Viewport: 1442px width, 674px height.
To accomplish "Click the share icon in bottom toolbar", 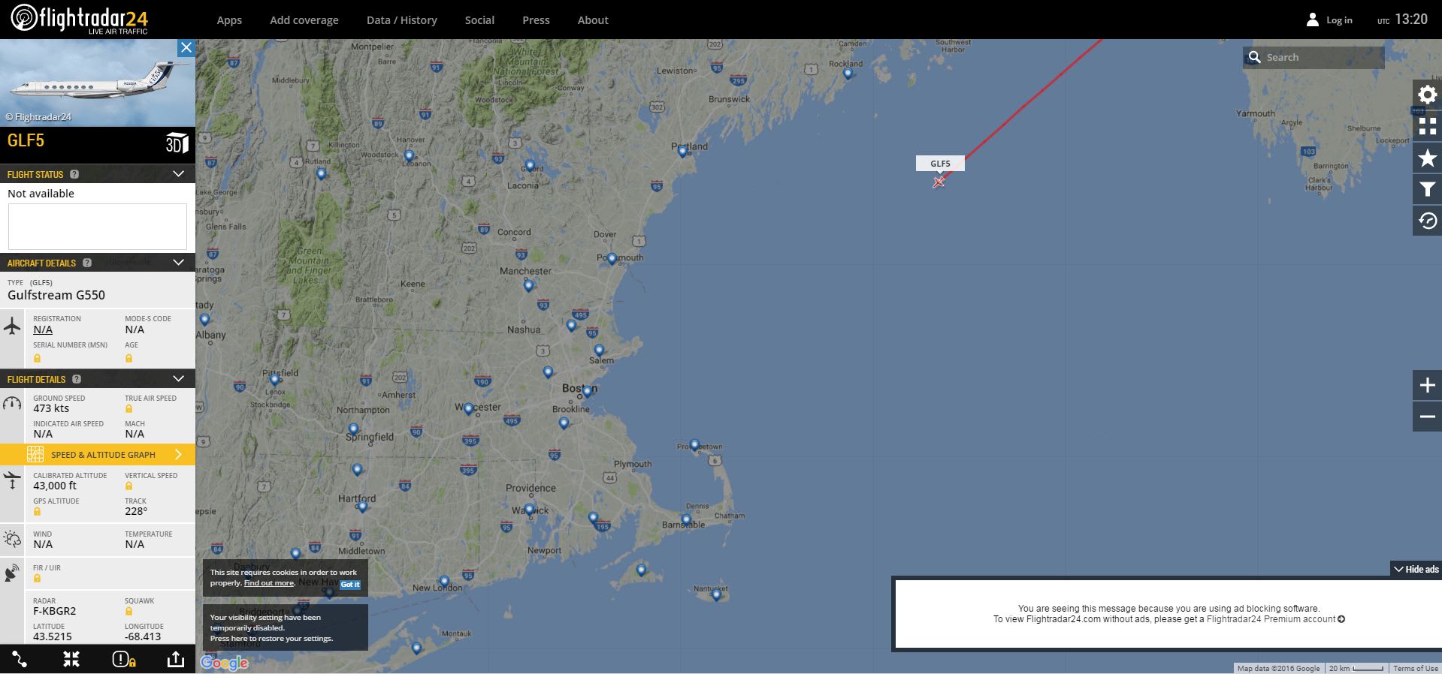I will 175,659.
